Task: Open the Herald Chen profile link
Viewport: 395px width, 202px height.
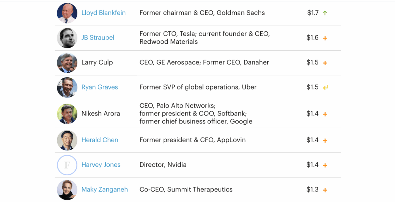Action: [100, 140]
